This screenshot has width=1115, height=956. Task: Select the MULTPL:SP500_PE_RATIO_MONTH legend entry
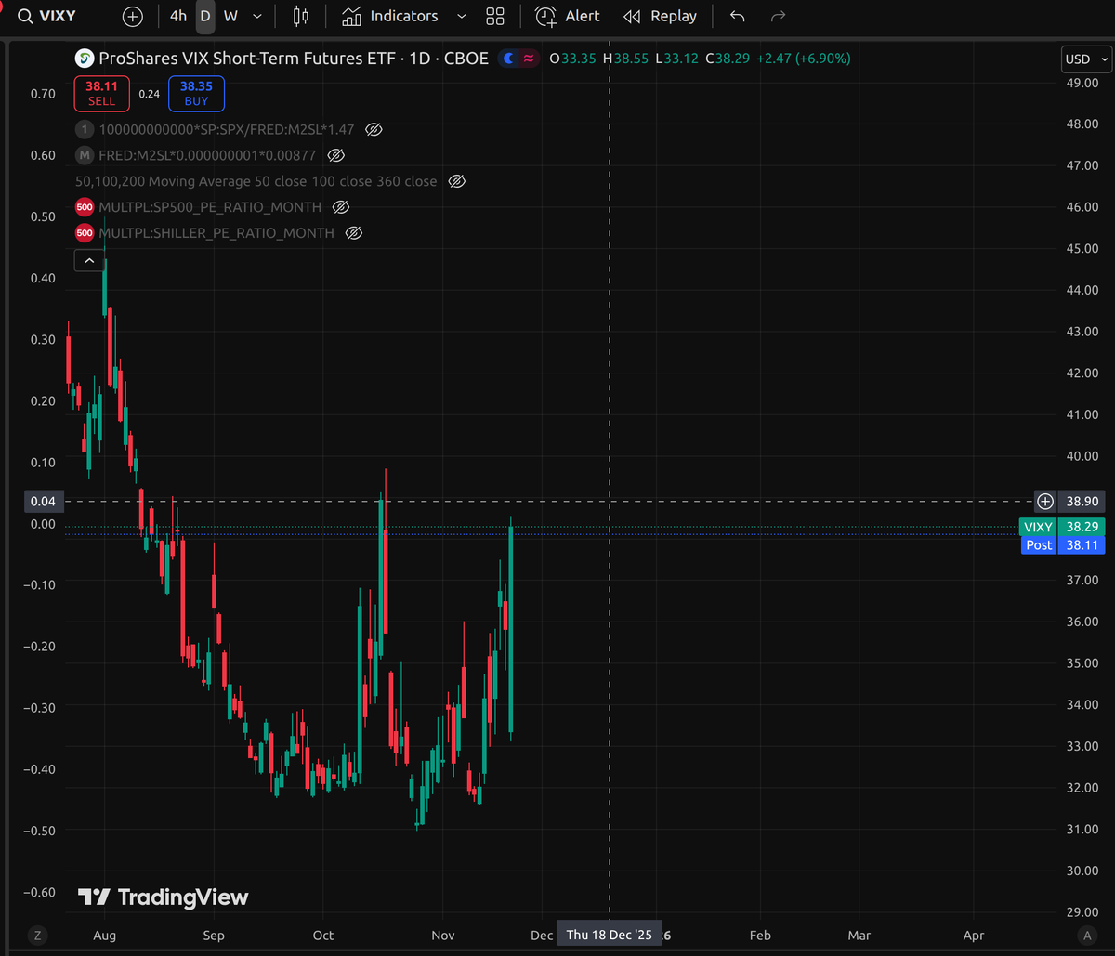coord(210,207)
